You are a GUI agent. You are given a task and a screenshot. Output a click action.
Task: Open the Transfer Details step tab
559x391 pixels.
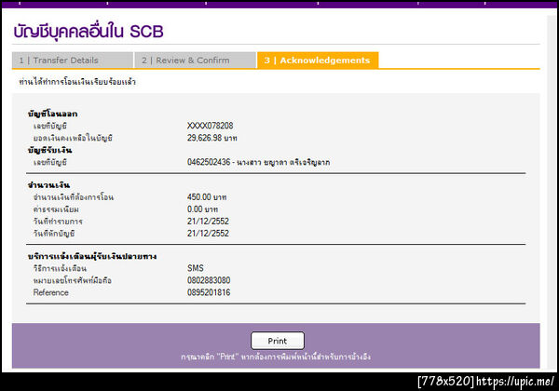coord(73,61)
